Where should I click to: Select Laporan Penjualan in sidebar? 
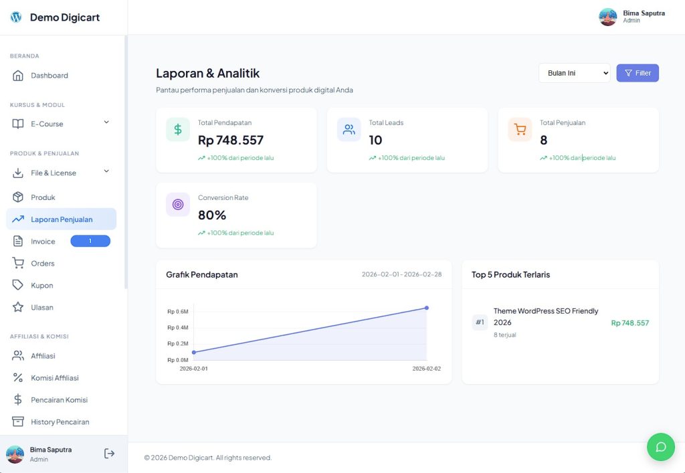coord(61,219)
